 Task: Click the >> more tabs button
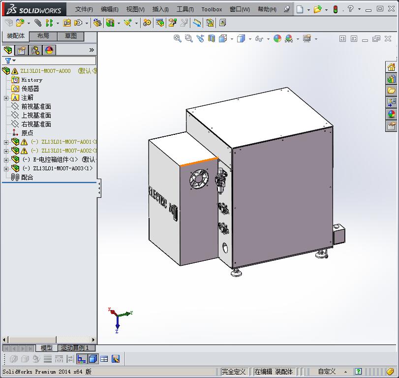pos(92,50)
